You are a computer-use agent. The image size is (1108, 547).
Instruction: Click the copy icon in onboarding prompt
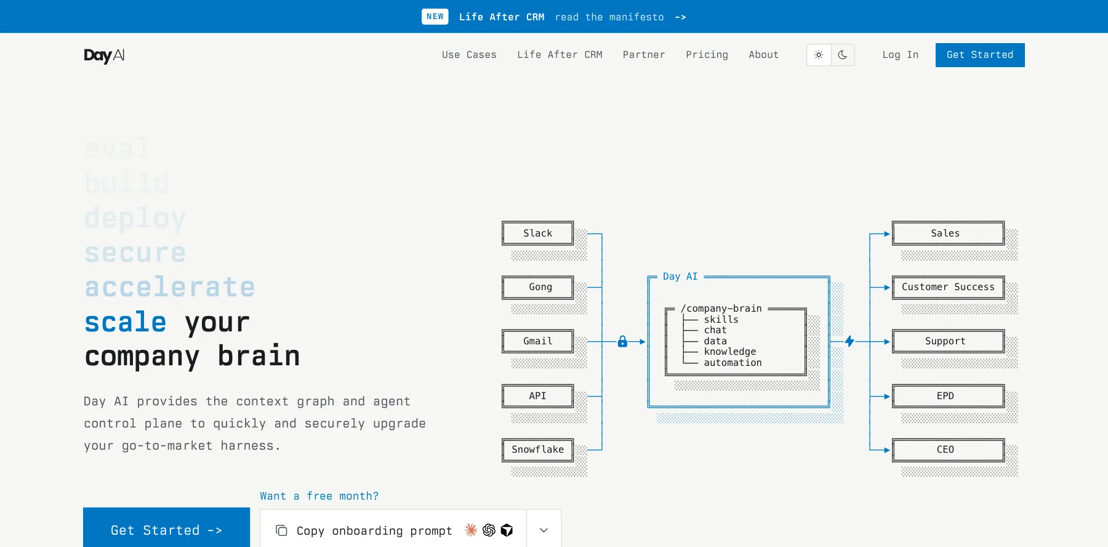pyautogui.click(x=281, y=530)
